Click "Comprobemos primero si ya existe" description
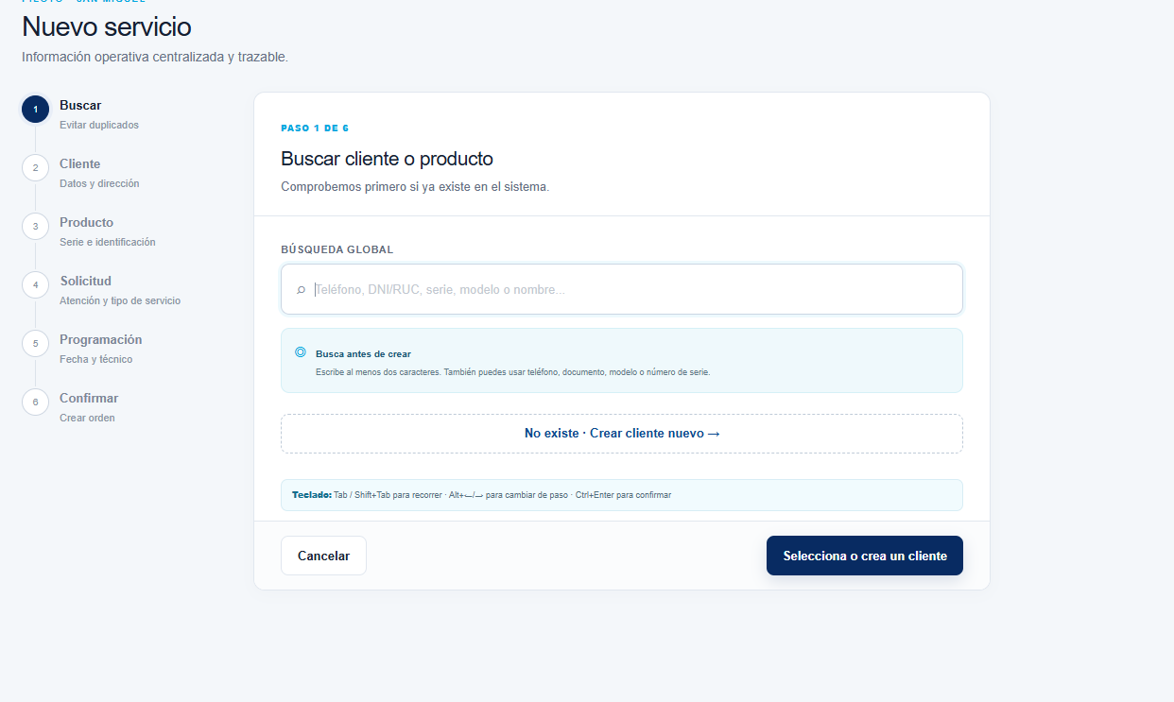Viewport: 1174px width, 702px height. [x=415, y=187]
